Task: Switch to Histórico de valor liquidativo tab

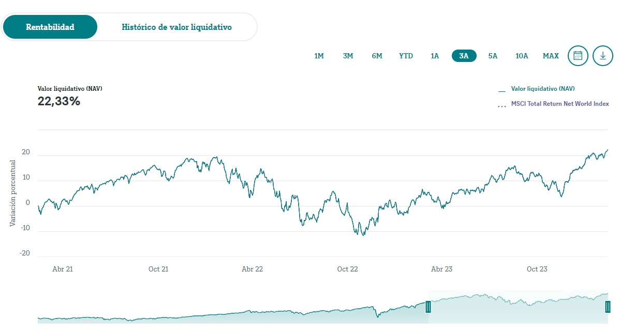Action: [x=176, y=27]
